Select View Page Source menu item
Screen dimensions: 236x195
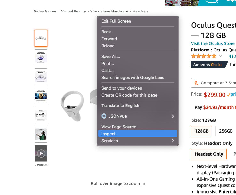coord(119,127)
